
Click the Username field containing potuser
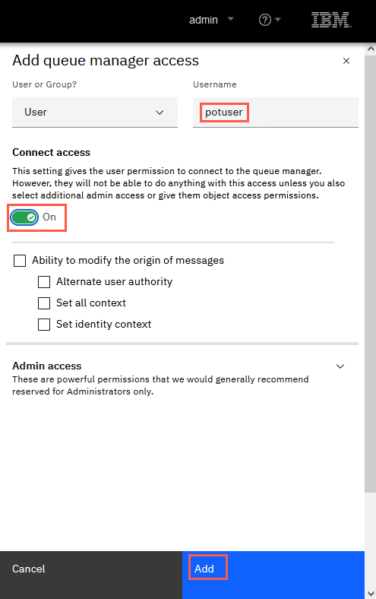[276, 113]
